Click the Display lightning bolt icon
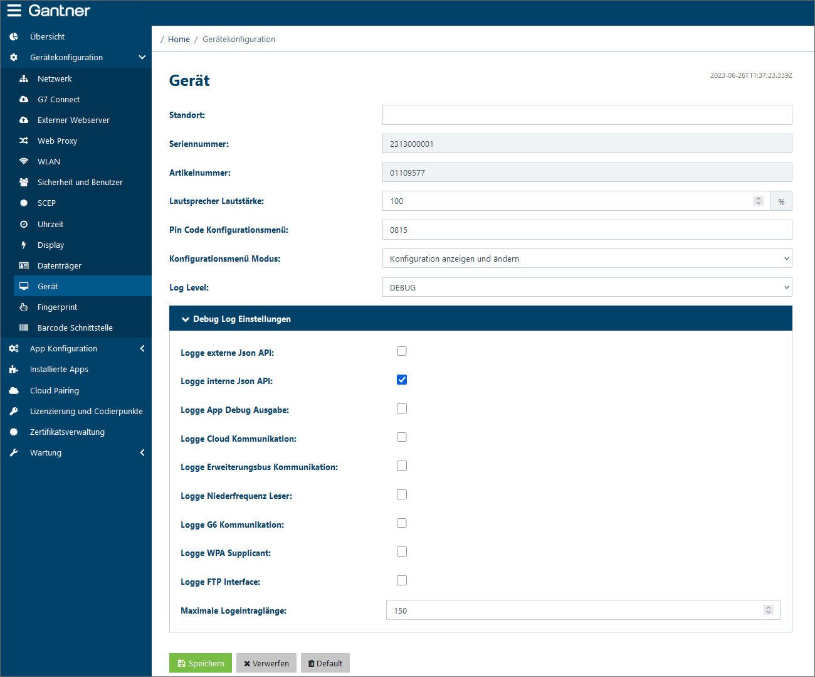Screen dimensions: 815x677 24,245
